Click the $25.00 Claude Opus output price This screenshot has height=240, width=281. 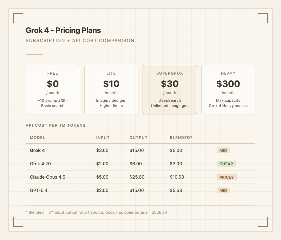[x=137, y=177]
